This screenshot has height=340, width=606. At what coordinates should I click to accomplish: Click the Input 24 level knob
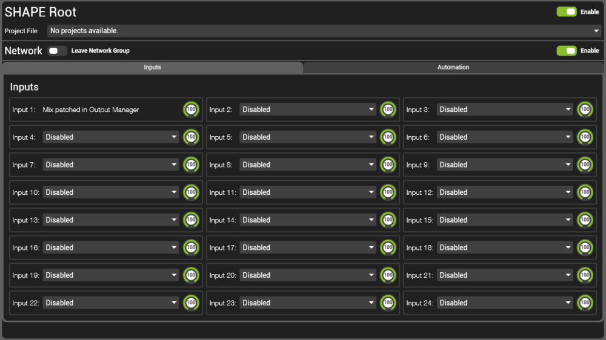(585, 303)
